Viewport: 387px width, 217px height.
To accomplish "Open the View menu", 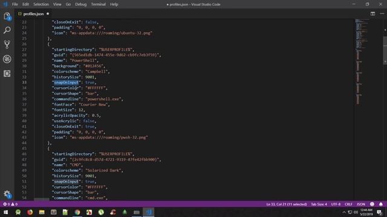I will (x=57, y=4).
